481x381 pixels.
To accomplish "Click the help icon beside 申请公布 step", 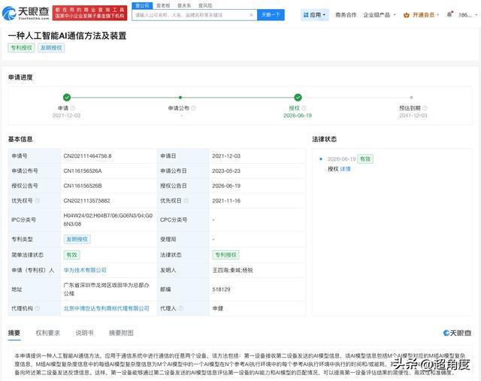I will coord(194,108).
